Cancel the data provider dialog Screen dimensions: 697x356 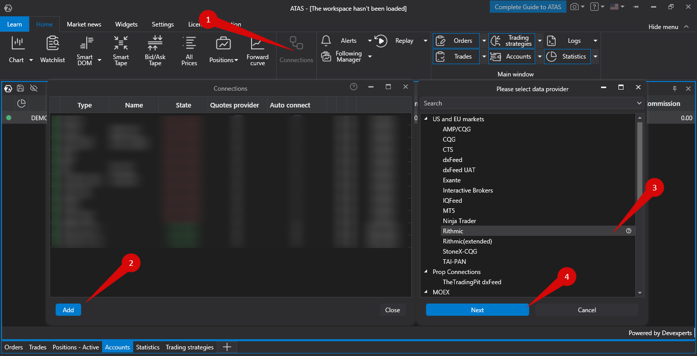[587, 310]
